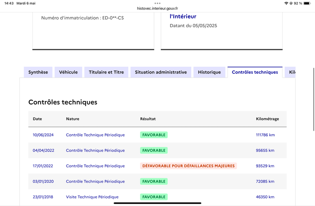
Task: Open the Synthèse tab
Action: [38, 72]
